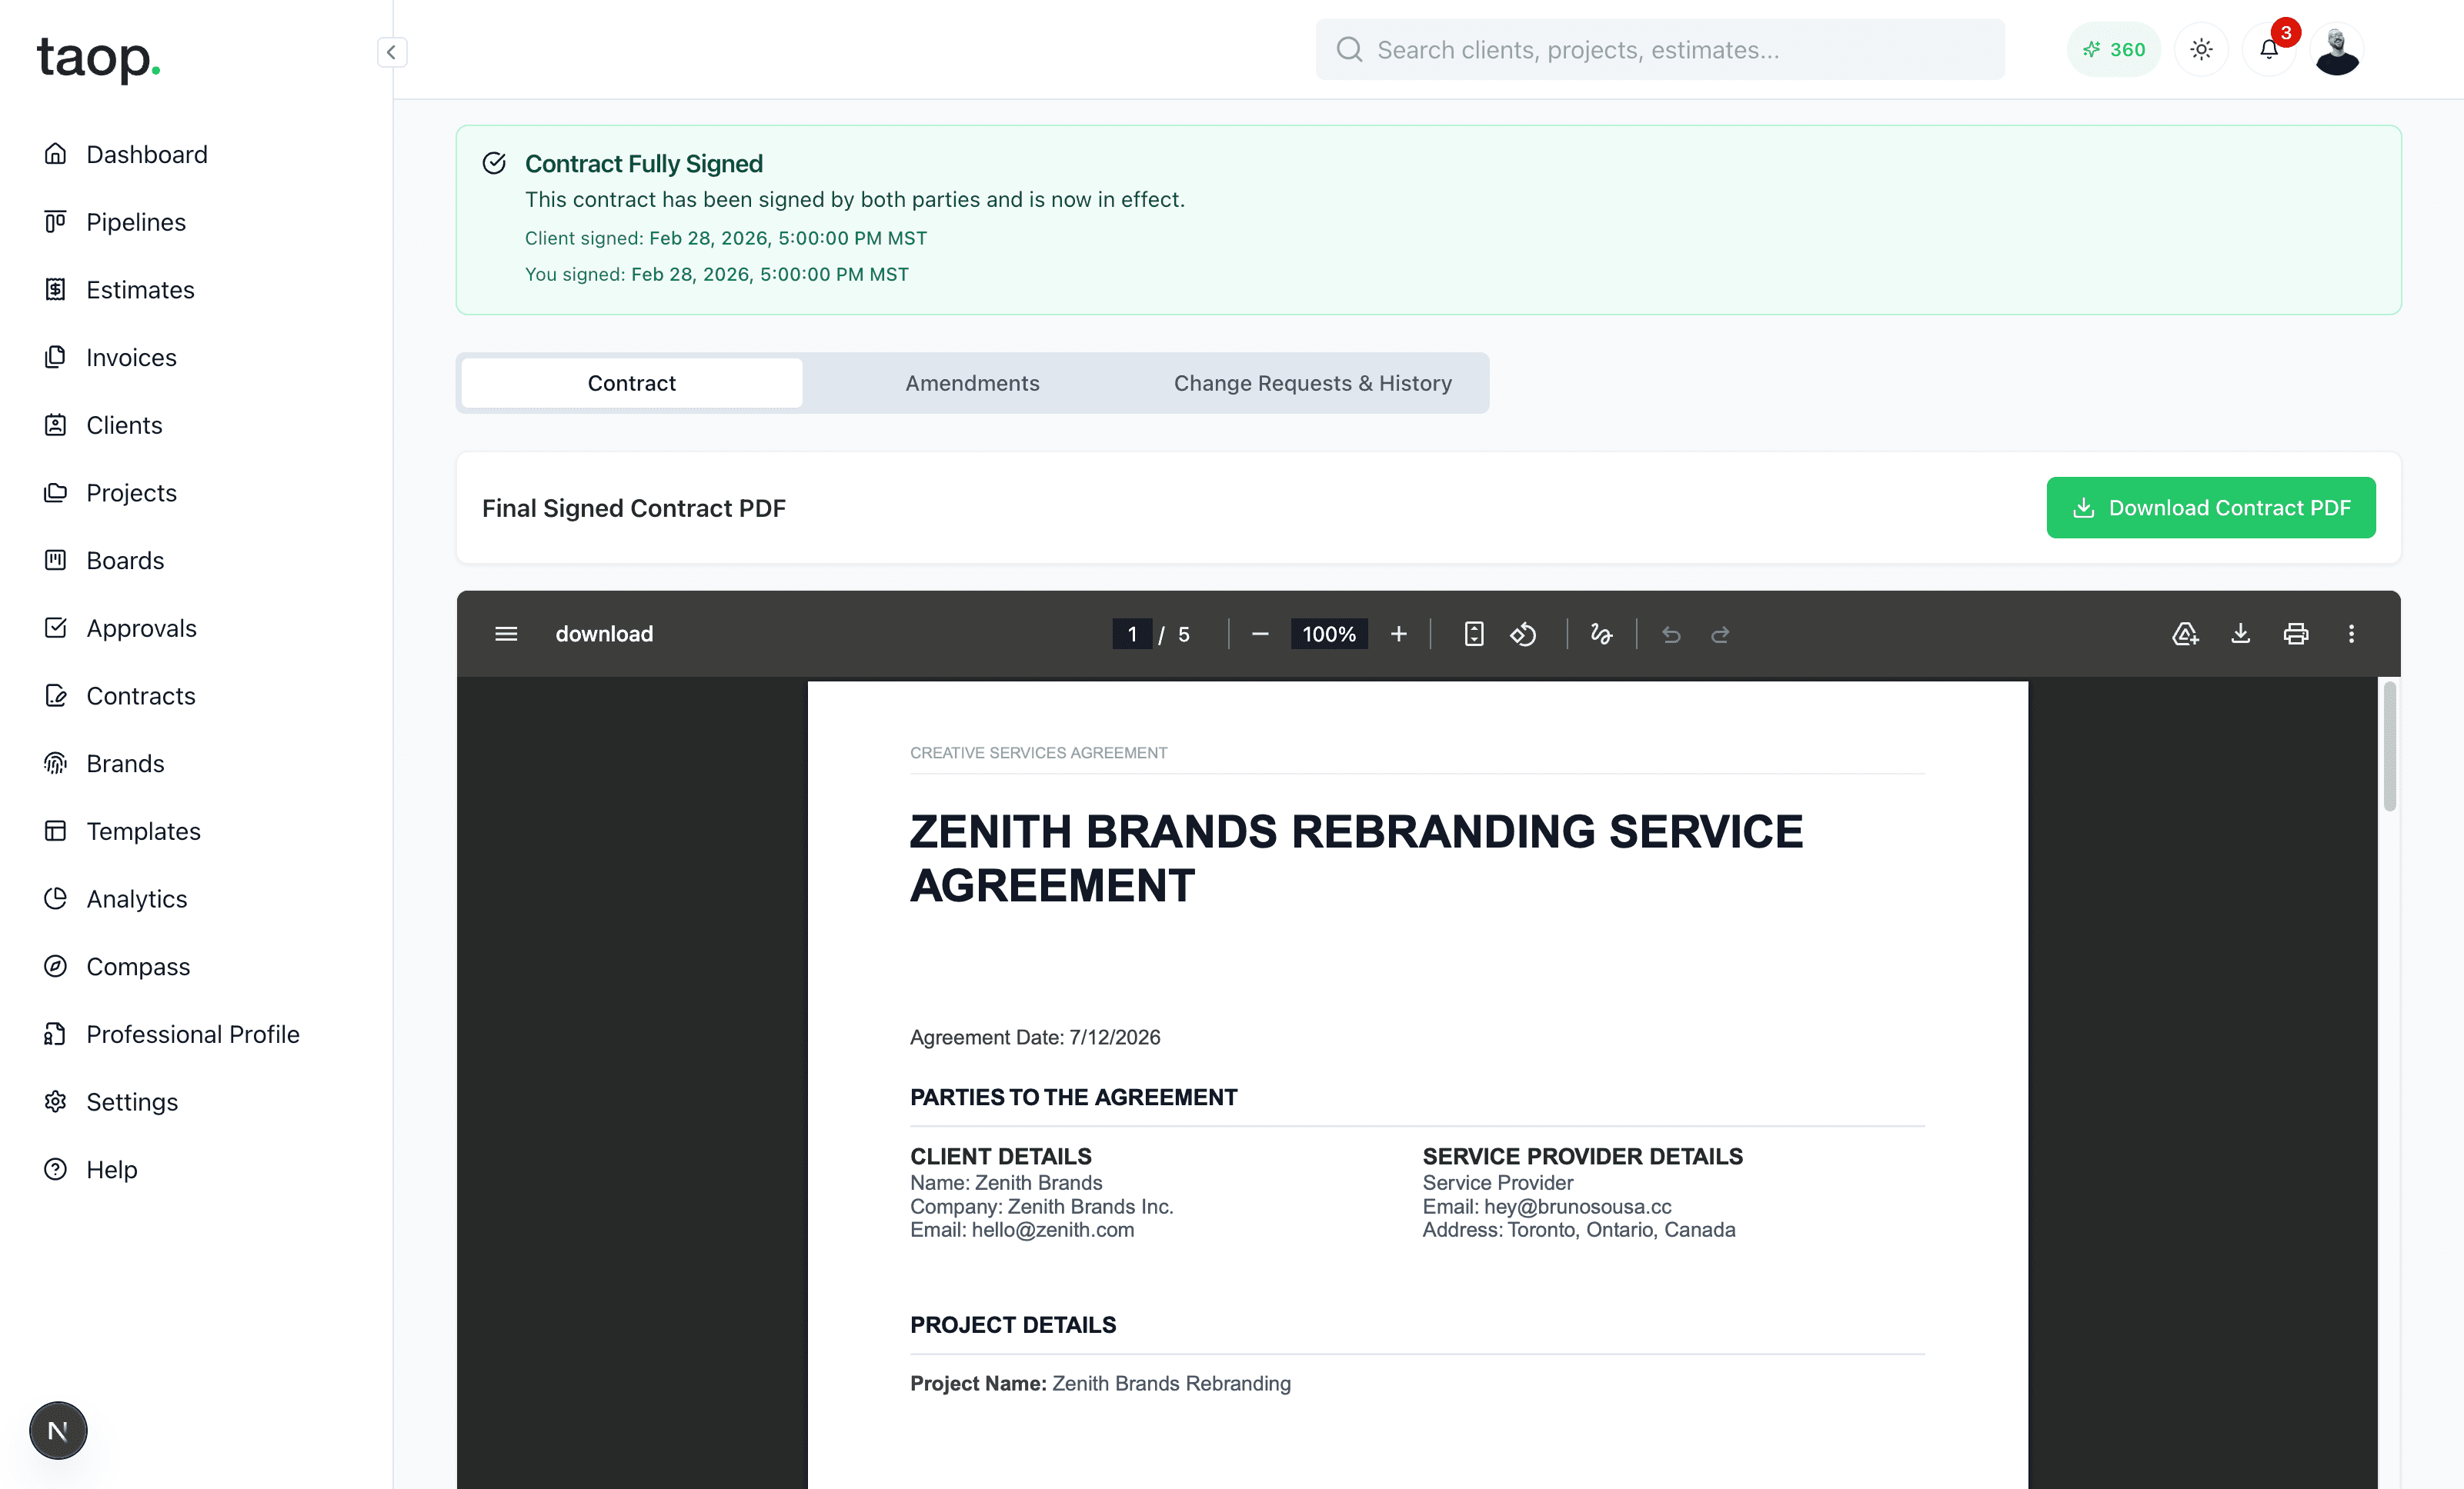Click 'Project Name: Zenith Brands Rebranding' line
This screenshot has width=2464, height=1489.
click(x=1100, y=1383)
